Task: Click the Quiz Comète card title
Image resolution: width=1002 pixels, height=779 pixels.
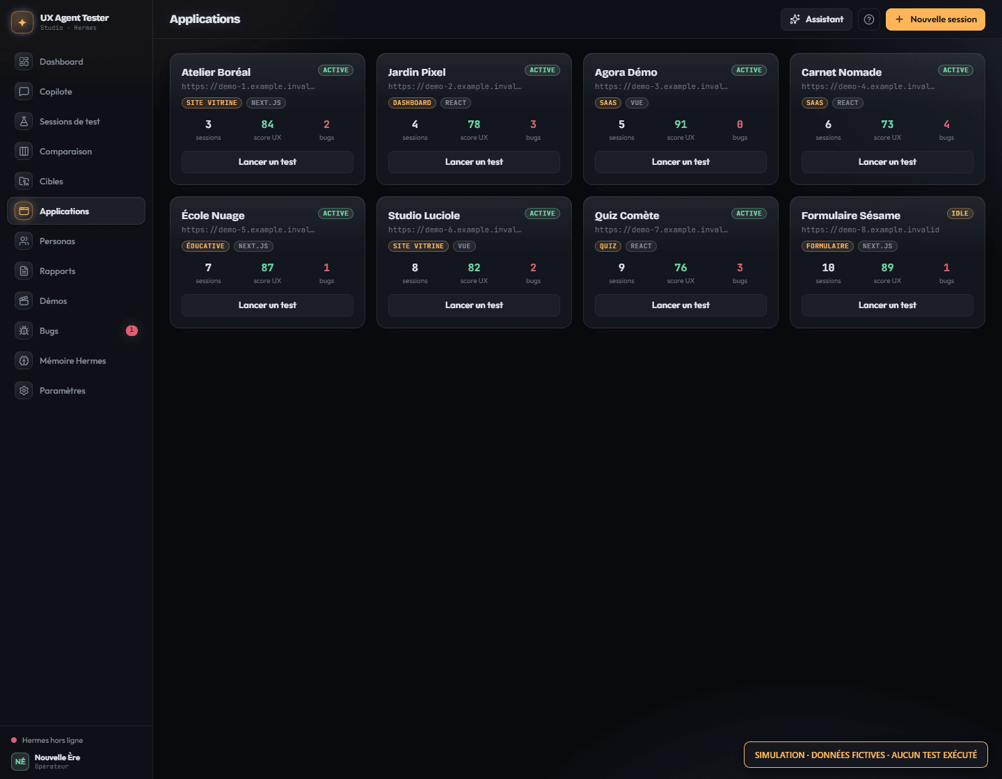Action: pyautogui.click(x=627, y=216)
